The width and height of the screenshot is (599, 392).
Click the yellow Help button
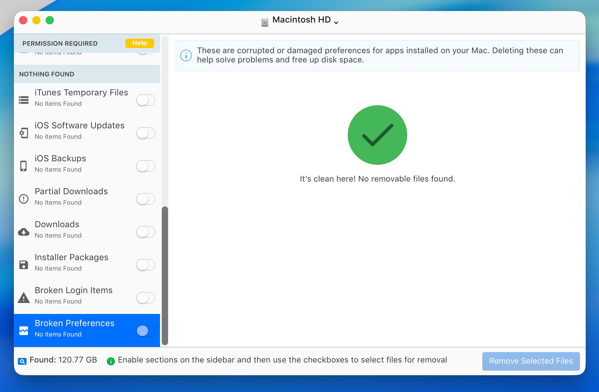tap(139, 43)
